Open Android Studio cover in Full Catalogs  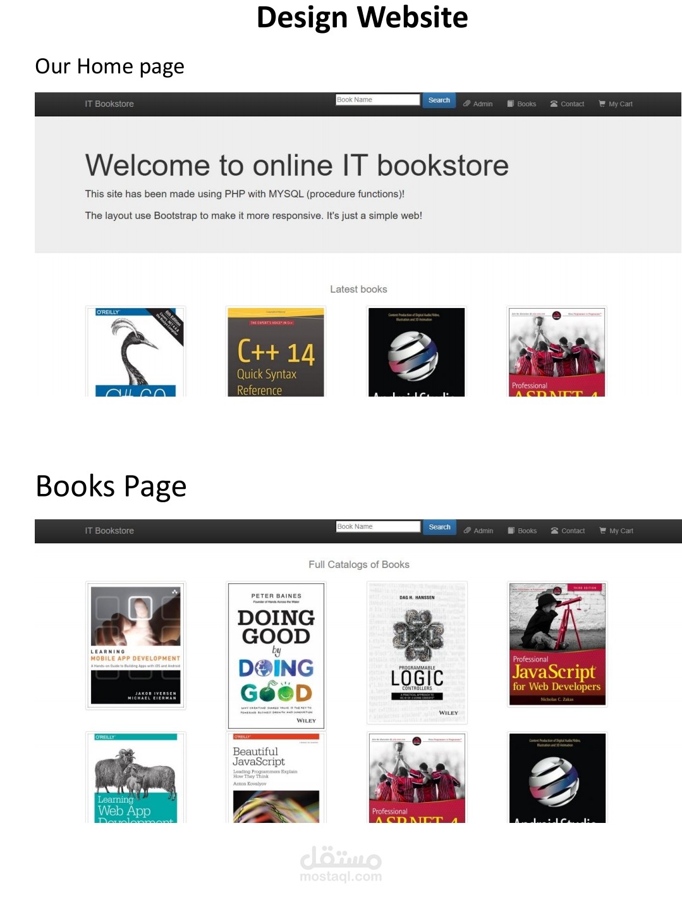[557, 777]
